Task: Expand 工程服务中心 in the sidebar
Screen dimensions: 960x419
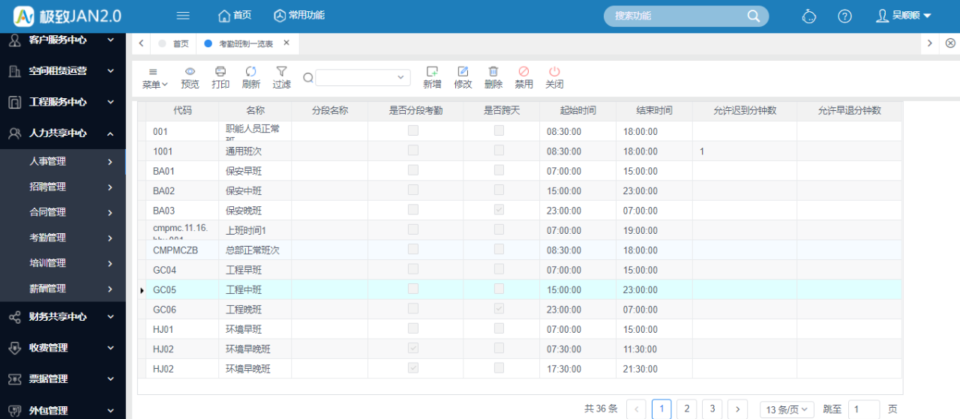Action: pos(63,102)
